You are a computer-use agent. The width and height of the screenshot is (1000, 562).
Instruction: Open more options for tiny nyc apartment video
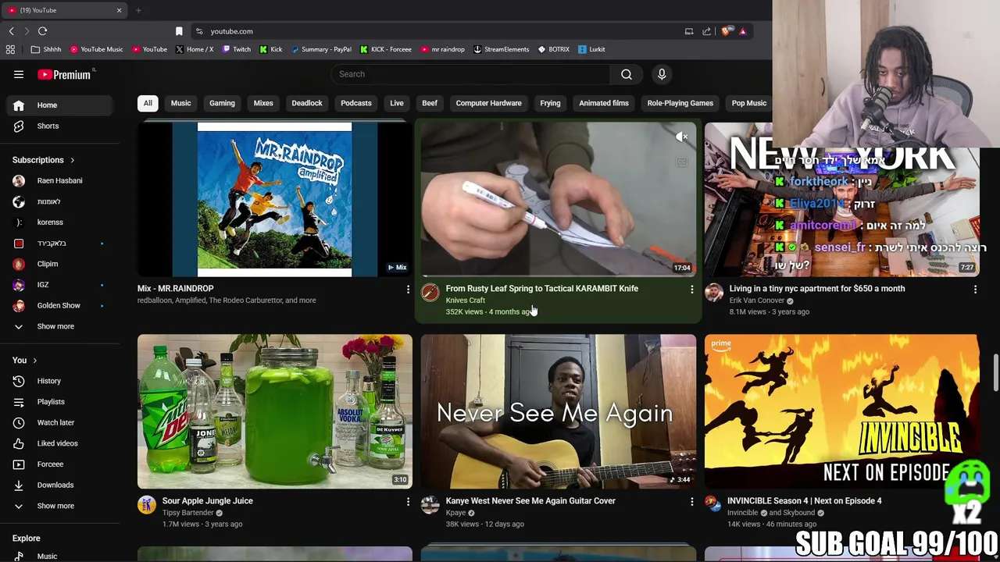point(975,290)
